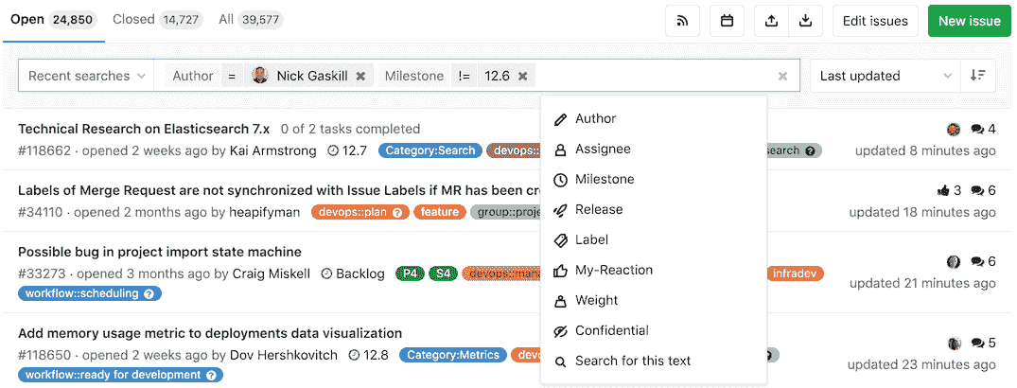Image resolution: width=1017 pixels, height=388 pixels.
Task: Select Label in the filter dropdown
Action: [x=591, y=239]
